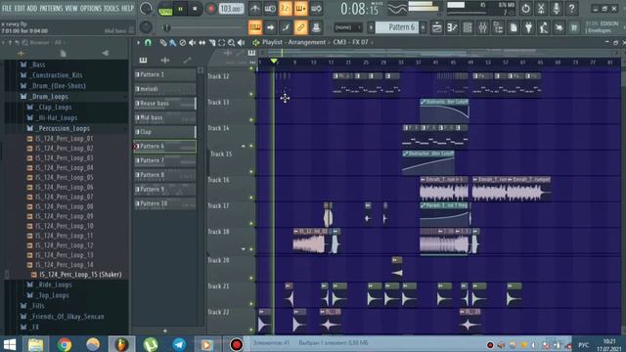The height and width of the screenshot is (352, 626).
Task: Enable wait for input to start playing
Action: (270, 9)
